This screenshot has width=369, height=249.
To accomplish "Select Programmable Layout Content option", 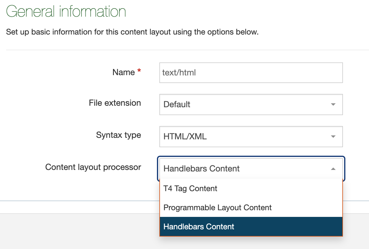I will (217, 207).
